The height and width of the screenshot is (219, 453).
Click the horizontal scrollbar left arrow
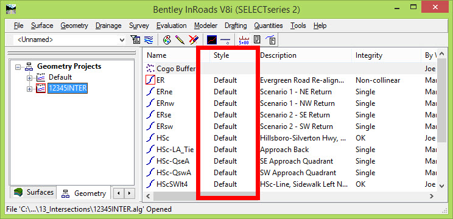148,196
